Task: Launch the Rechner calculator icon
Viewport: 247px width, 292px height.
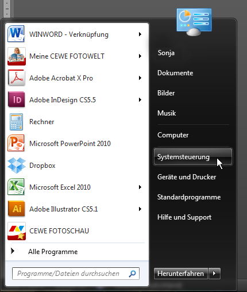Action: tap(16, 122)
